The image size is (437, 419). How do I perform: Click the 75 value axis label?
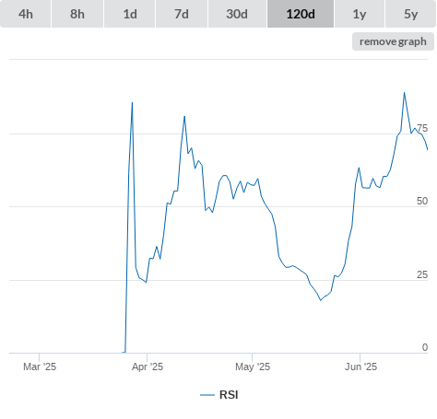tap(422, 128)
